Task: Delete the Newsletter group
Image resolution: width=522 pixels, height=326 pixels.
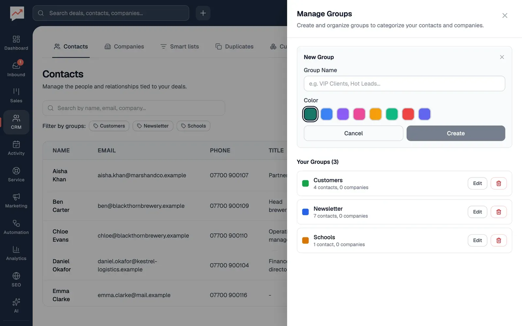Action: coord(499,212)
